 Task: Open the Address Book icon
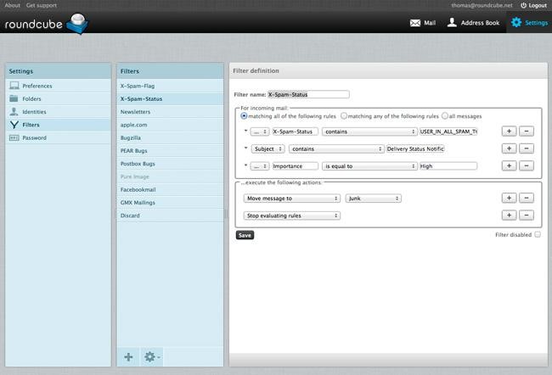(453, 22)
